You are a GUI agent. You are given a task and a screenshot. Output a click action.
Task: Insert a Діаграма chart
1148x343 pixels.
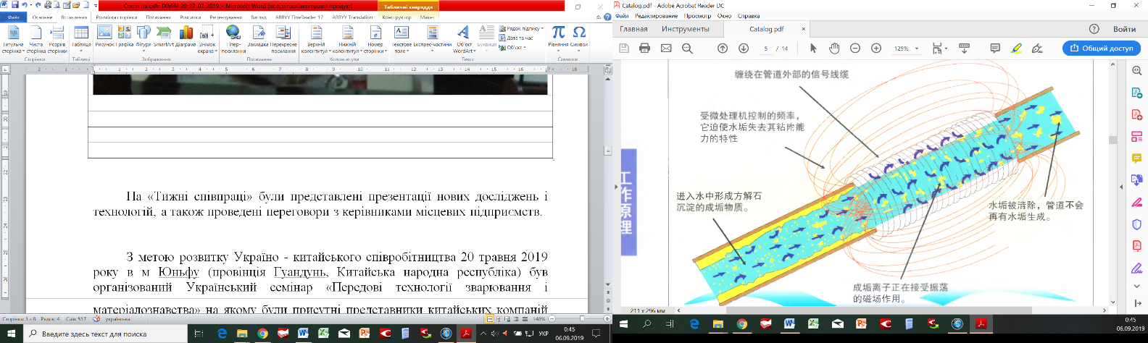point(186,36)
